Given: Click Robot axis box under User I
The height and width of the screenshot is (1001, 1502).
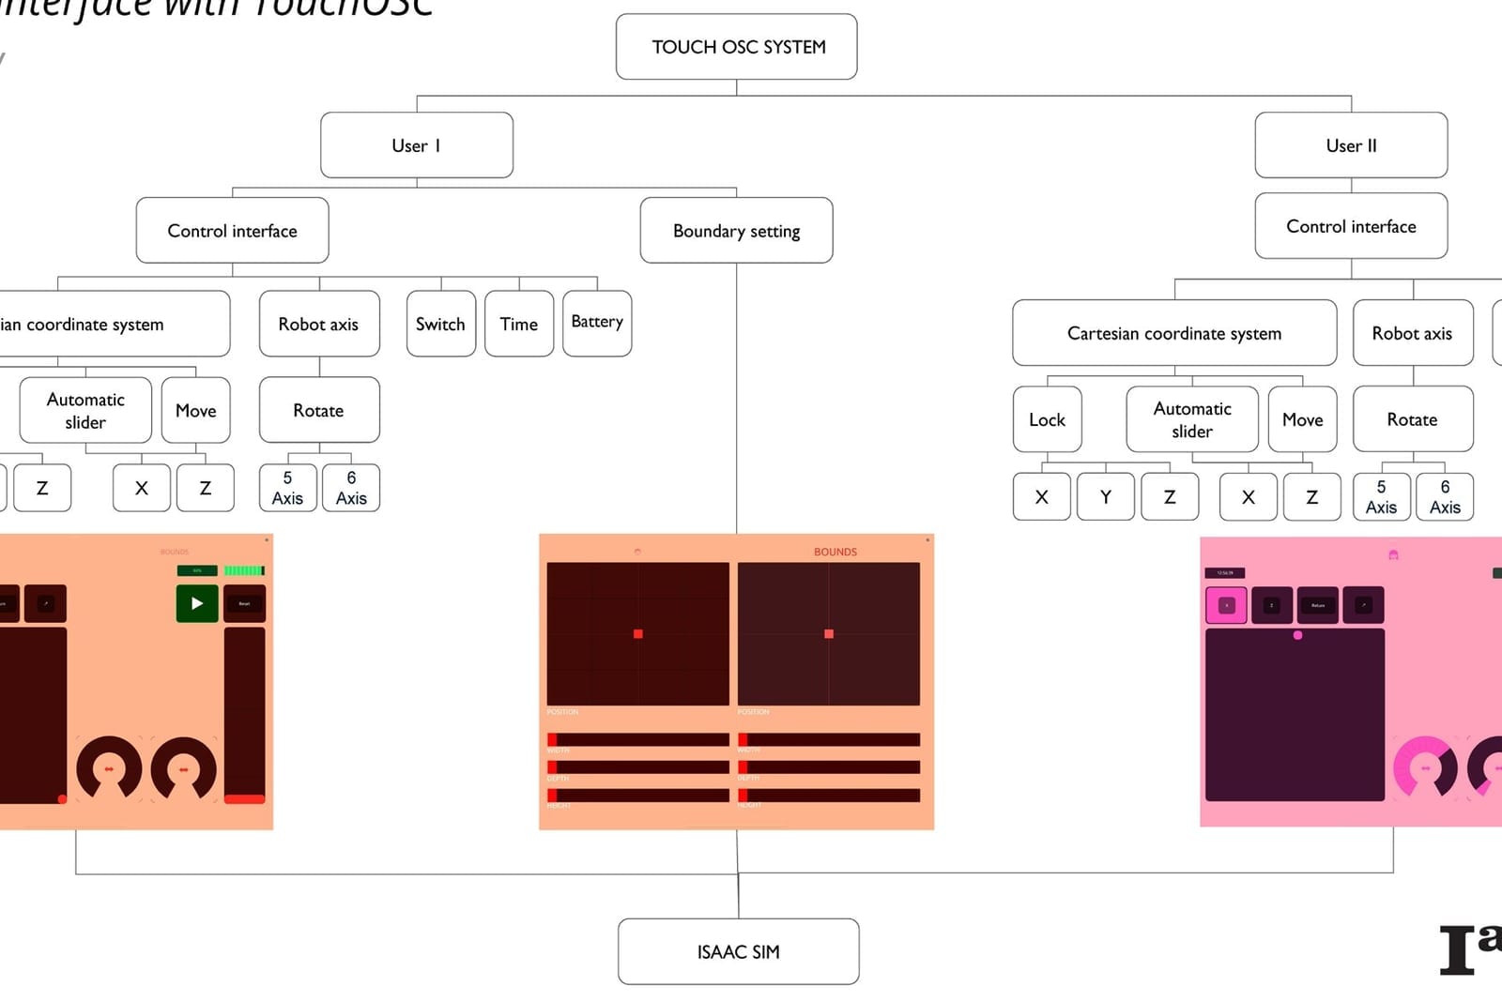Looking at the screenshot, I should 319,324.
